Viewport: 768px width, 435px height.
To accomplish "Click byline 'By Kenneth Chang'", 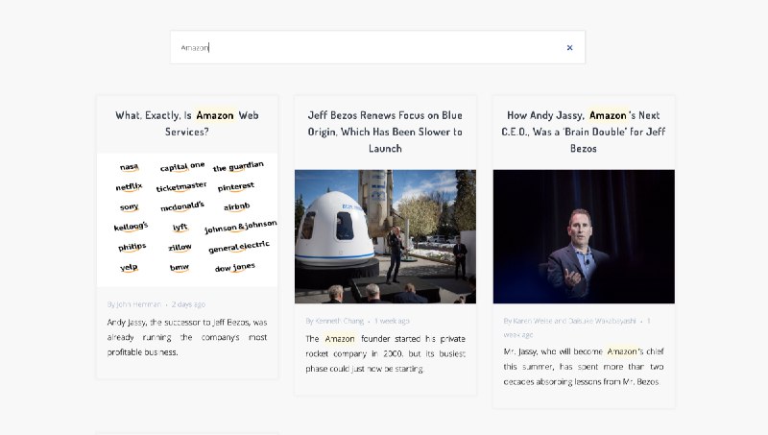I will pyautogui.click(x=334, y=321).
